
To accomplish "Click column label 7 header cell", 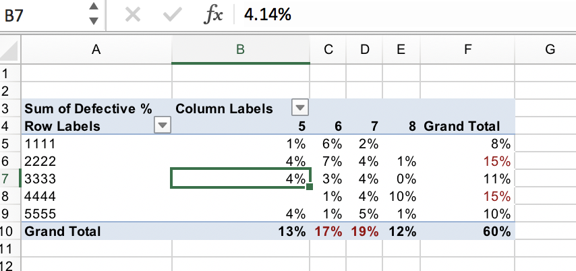I will click(364, 126).
